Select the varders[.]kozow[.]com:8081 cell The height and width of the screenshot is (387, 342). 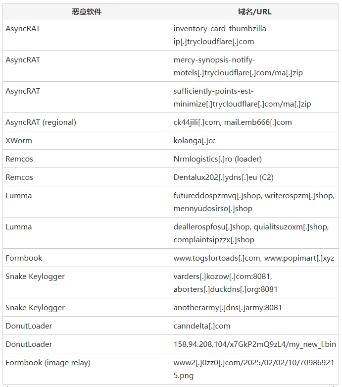255,282
